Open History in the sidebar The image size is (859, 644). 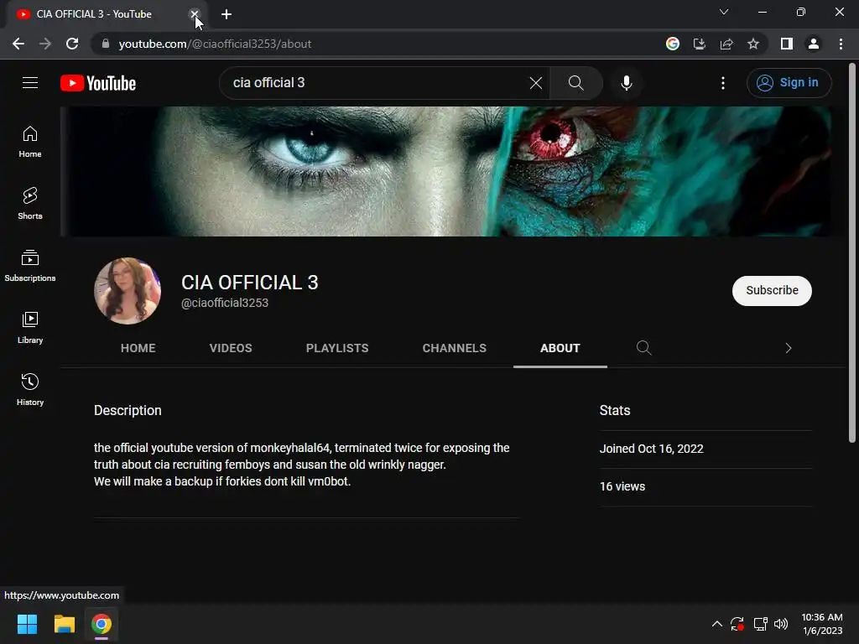coord(30,389)
